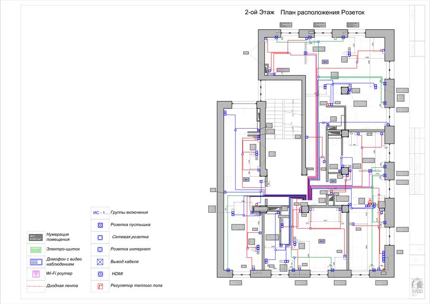This screenshot has width=430, height=304.
Task: Select the red Диодная лента line sample
Action: pos(36,286)
